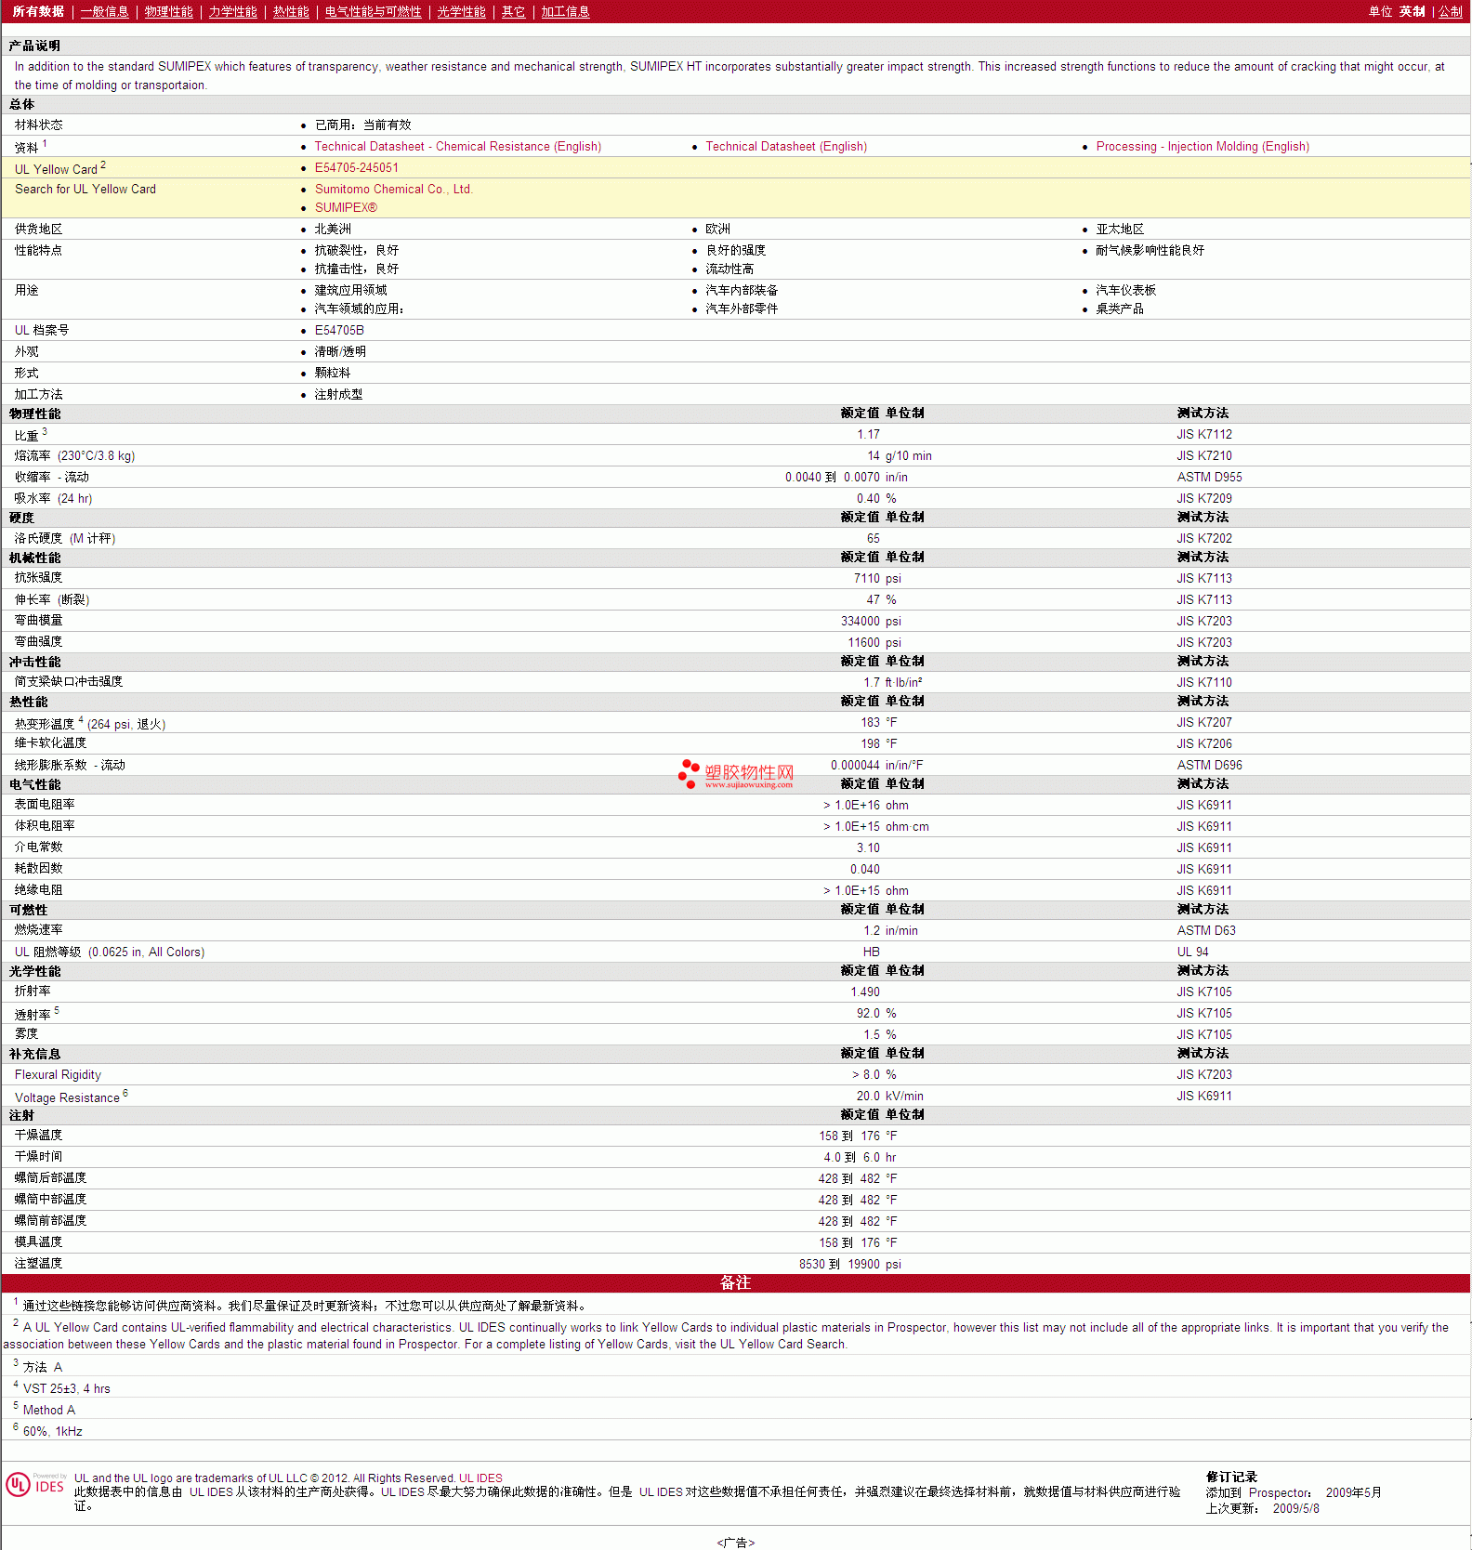Click the 抗张强度 value 7110 psi
The image size is (1472, 1550).
pos(877,579)
